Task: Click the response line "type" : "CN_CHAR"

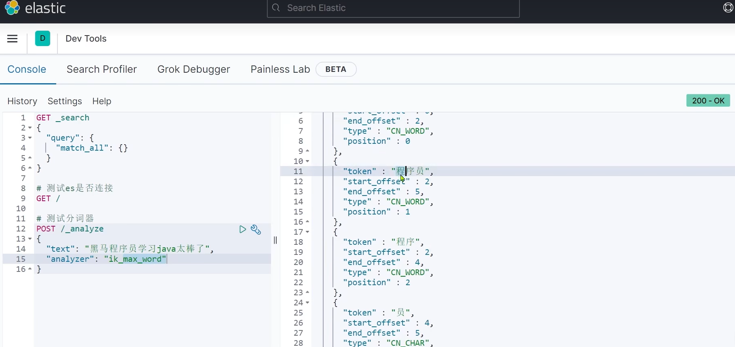Action: click(388, 343)
